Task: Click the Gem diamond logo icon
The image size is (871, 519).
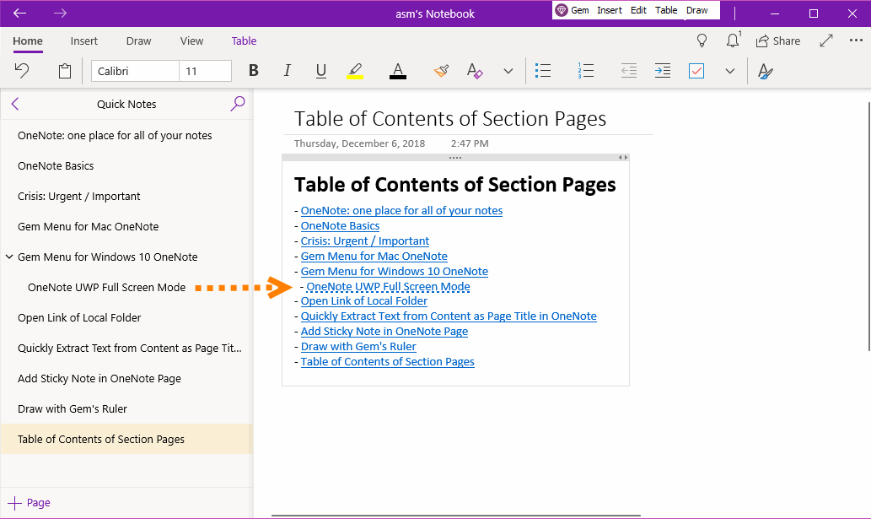Action: 562,10
